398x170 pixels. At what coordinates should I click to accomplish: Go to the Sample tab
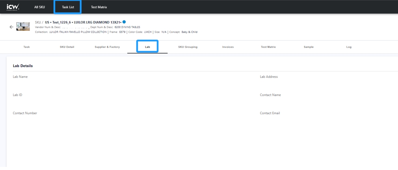pos(308,47)
